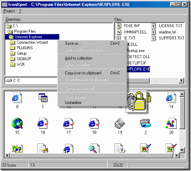Open the Project menu
This screenshot has width=191, height=171.
[x=9, y=11]
